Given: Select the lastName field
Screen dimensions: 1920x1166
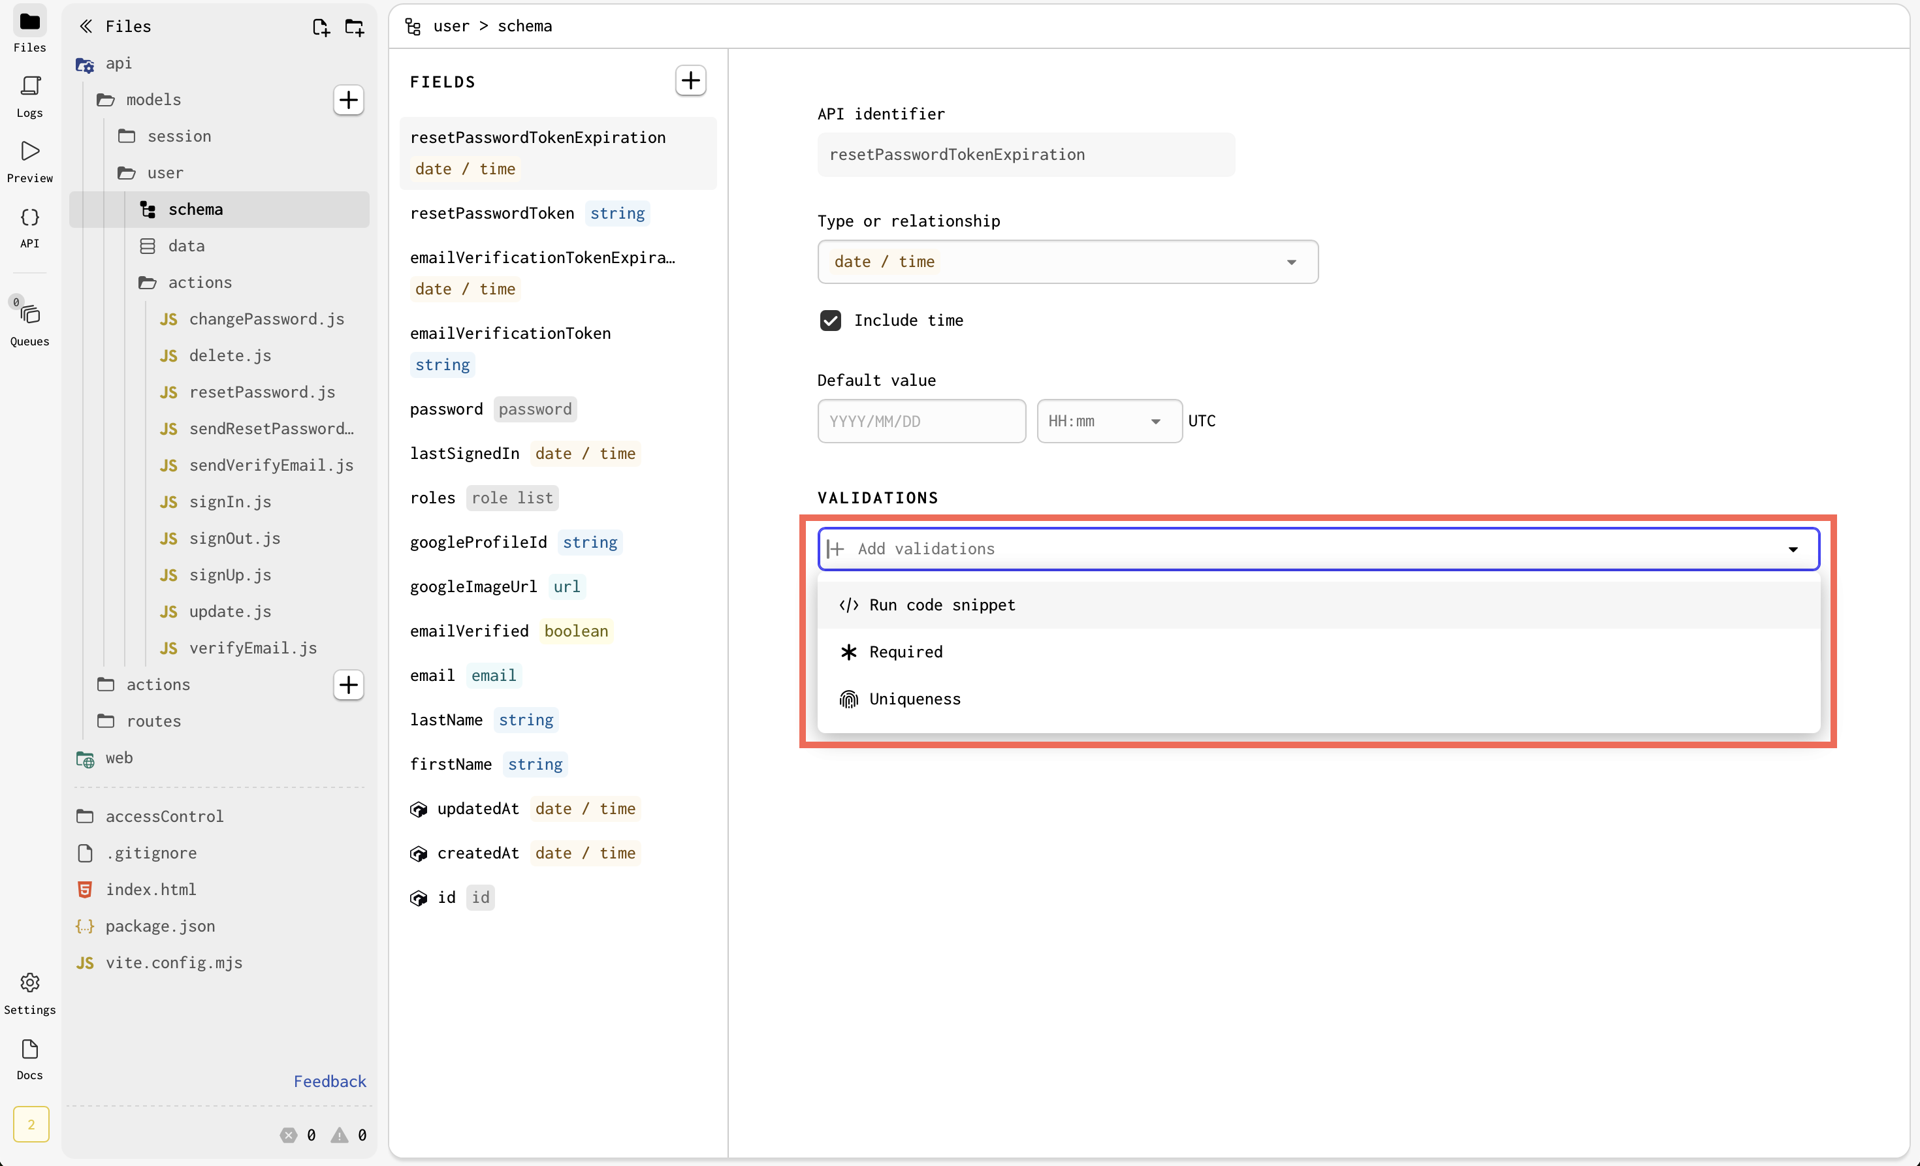Looking at the screenshot, I should (558, 721).
